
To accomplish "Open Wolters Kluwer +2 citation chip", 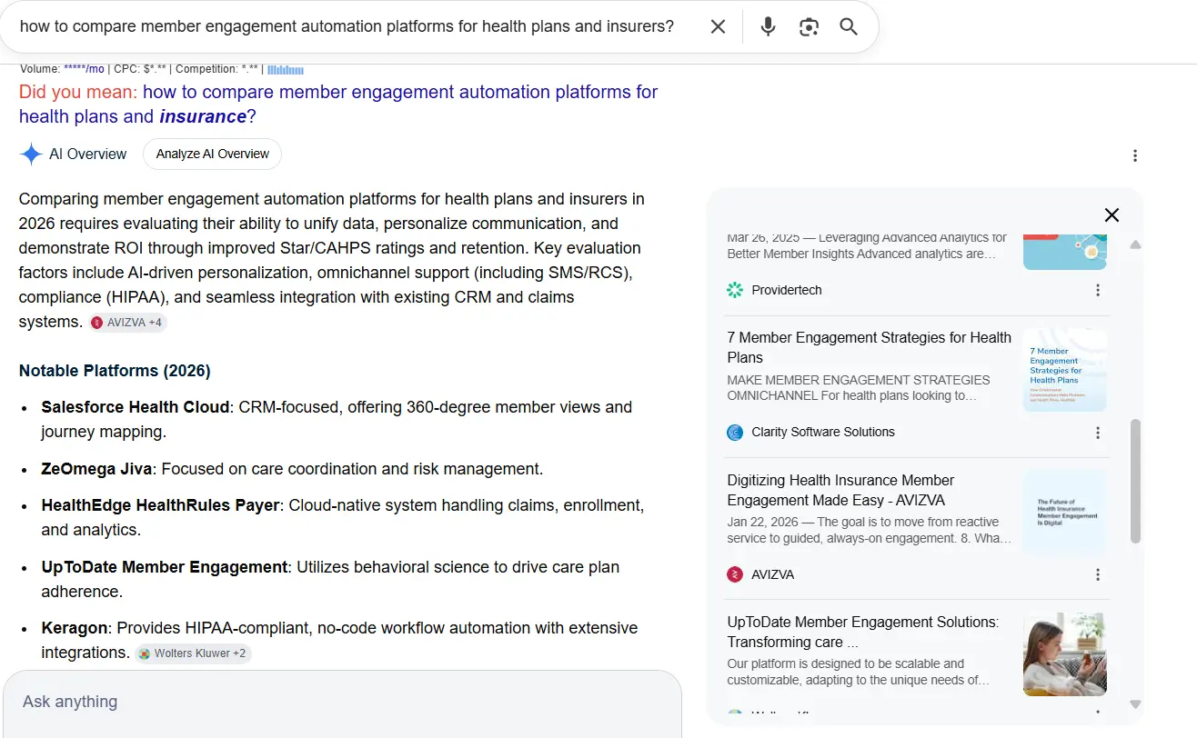I will [193, 653].
